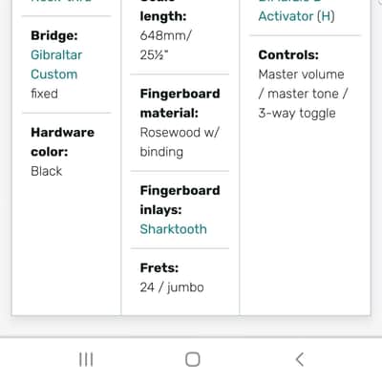Tap the Android home button icon
The image size is (382, 382).
pos(193,360)
